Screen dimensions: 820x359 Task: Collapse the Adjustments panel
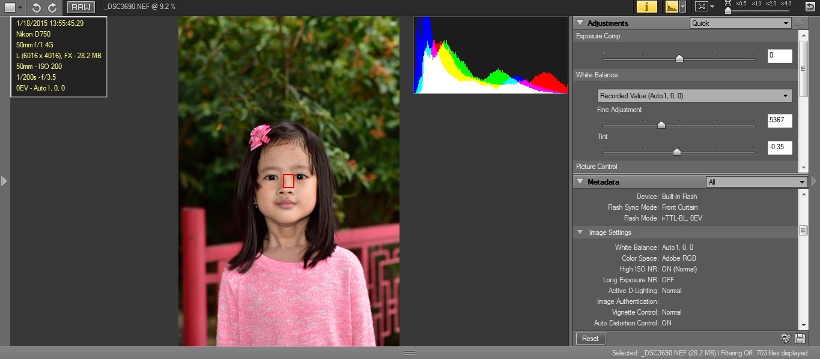580,23
